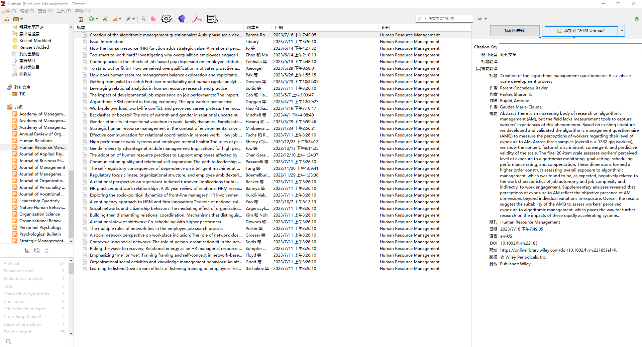The image size is (642, 347).
Task: Click the pink plugin toolbar icon
Action: 153,19
